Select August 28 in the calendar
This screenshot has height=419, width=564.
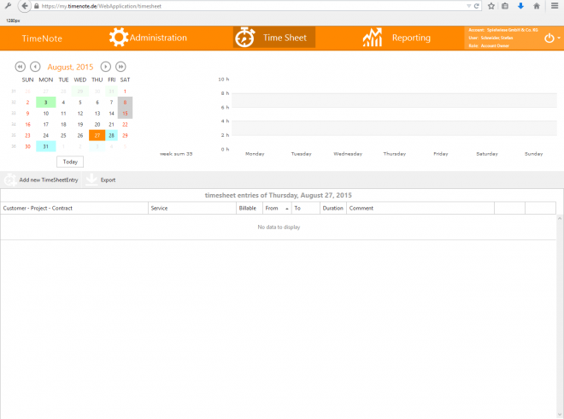tap(111, 135)
